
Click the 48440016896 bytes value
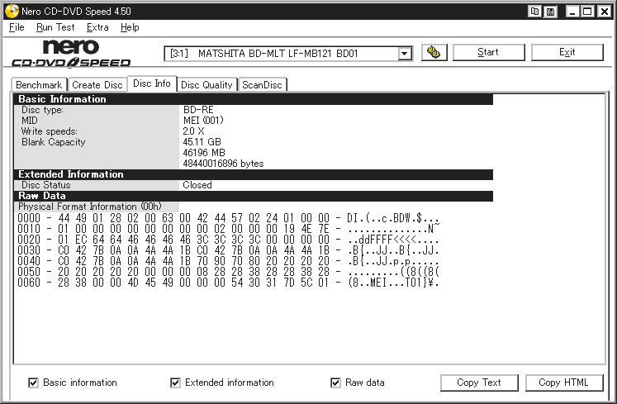tap(223, 164)
